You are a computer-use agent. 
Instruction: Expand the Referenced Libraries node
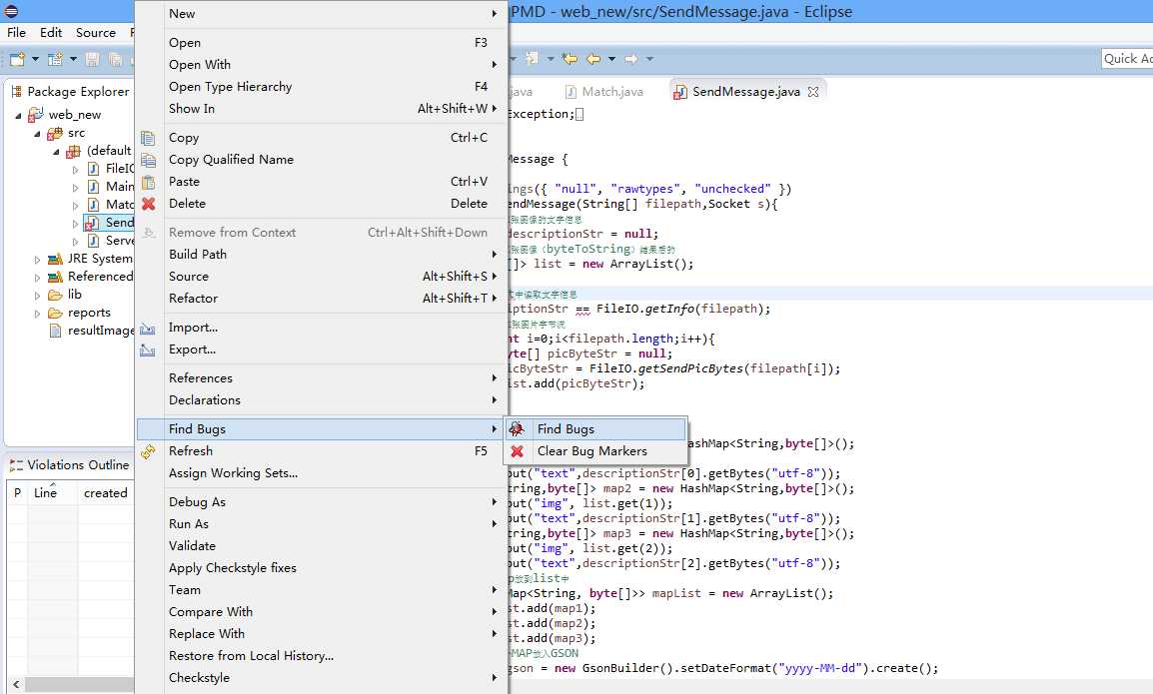pyautogui.click(x=38, y=278)
